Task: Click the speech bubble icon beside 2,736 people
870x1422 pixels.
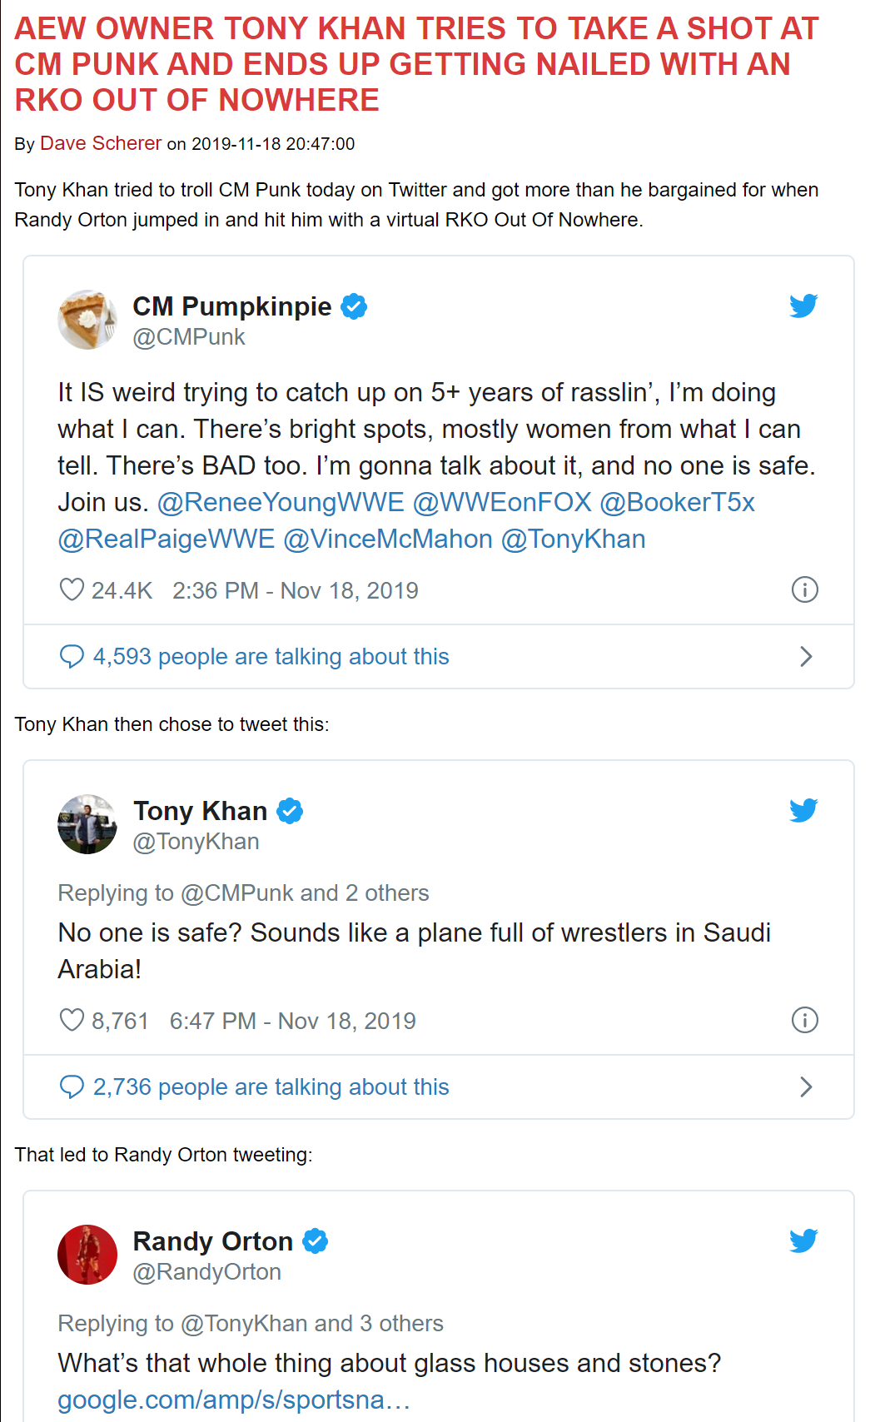Action: [x=72, y=1087]
